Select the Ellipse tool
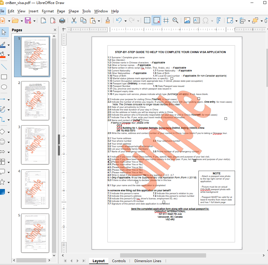The height and width of the screenshot is (265, 268). coord(4,87)
